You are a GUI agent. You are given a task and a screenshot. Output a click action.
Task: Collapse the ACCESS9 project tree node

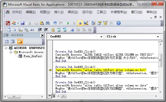(6, 48)
